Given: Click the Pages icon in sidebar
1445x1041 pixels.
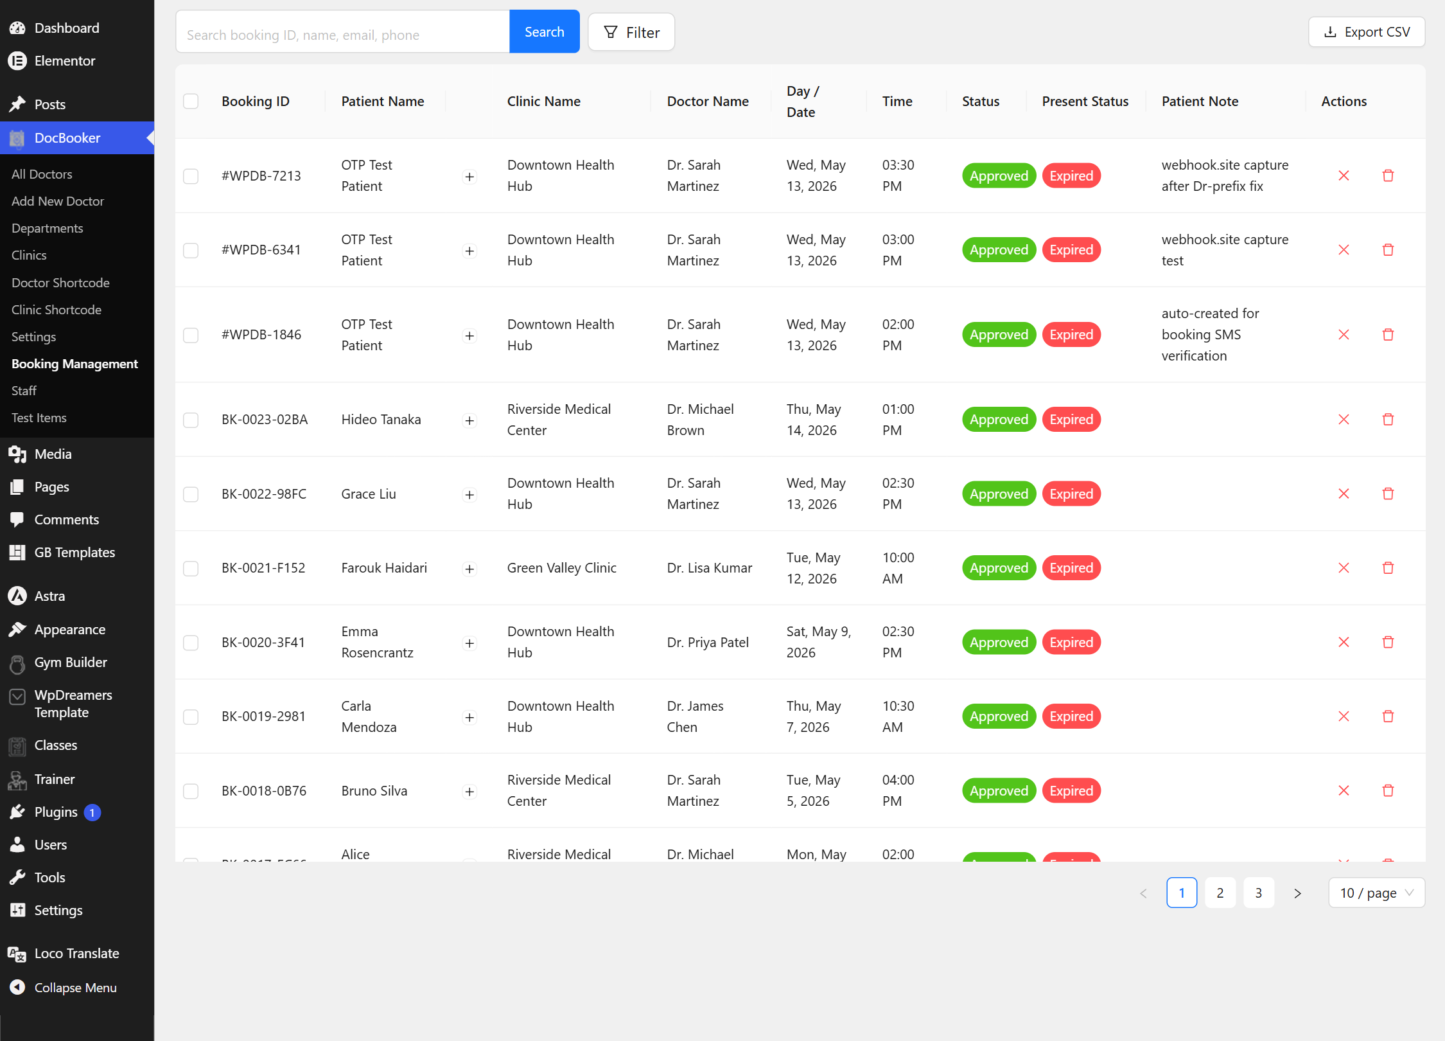Looking at the screenshot, I should click(x=17, y=486).
